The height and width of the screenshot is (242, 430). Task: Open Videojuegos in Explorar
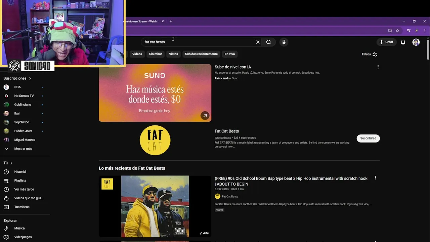pos(24,237)
